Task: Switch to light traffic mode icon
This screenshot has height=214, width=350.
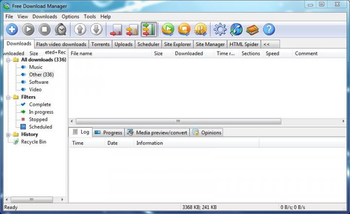Action: (116, 30)
